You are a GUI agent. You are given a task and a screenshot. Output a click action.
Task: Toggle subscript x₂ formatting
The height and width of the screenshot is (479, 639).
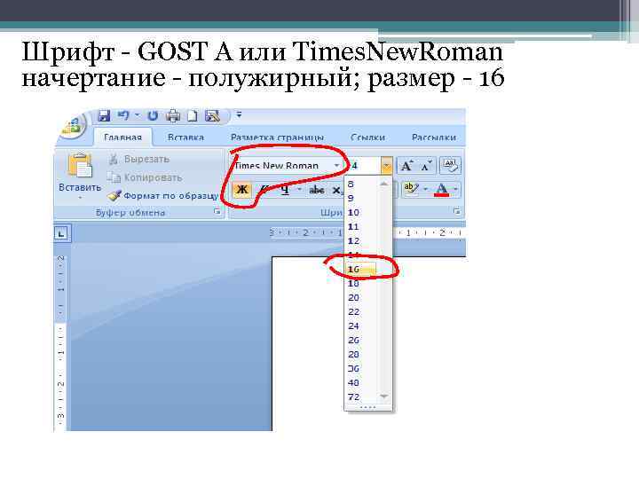(x=336, y=190)
